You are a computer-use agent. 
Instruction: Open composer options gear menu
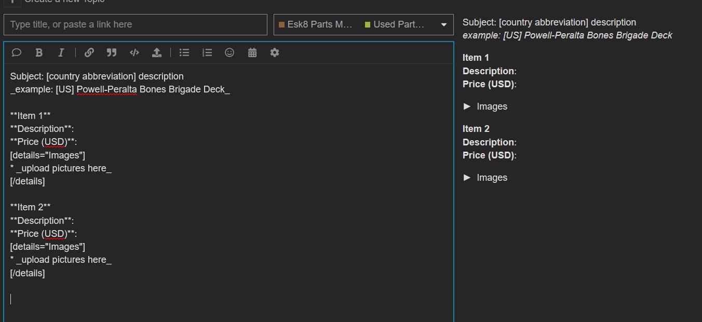(275, 52)
